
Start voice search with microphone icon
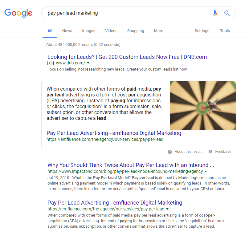tap(215, 13)
